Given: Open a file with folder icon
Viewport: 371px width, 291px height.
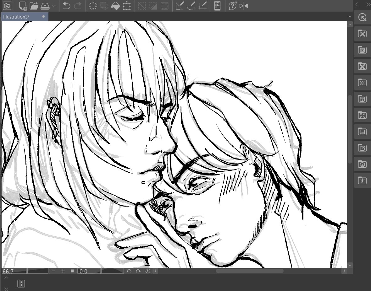Looking at the screenshot, I should coord(34,6).
